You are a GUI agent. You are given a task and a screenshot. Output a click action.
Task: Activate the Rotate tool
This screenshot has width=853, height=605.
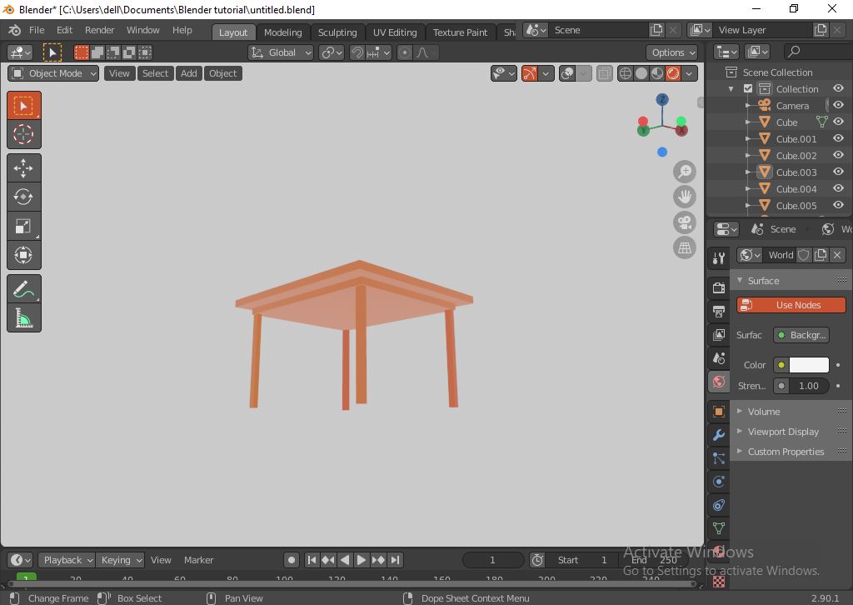click(x=23, y=197)
